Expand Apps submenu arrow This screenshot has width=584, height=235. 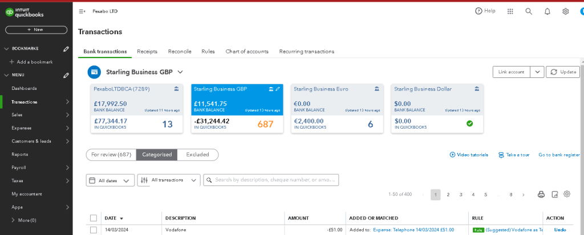pyautogui.click(x=67, y=207)
